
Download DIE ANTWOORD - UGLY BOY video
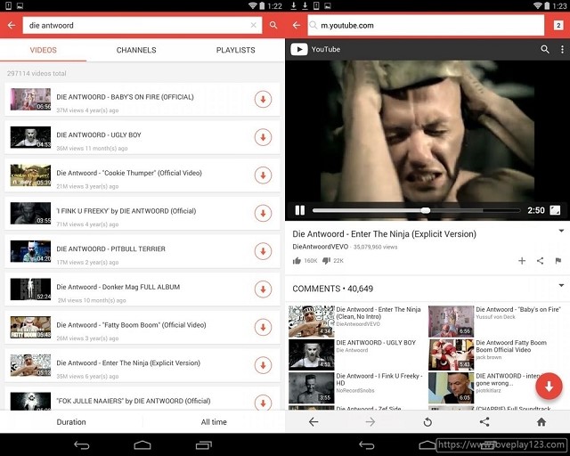(264, 137)
